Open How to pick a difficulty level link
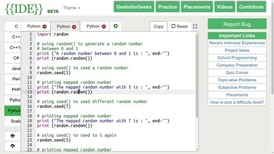 237,102
